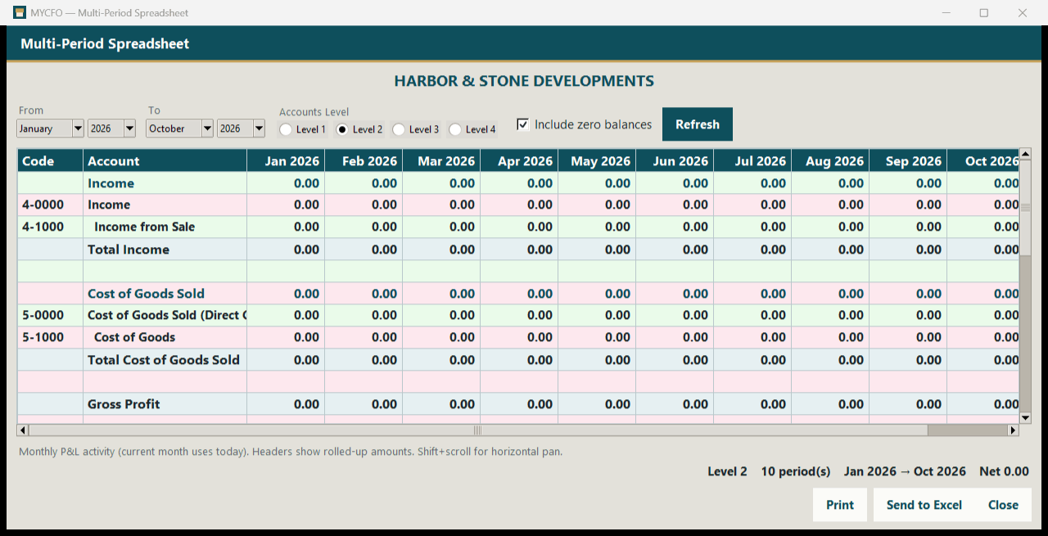The height and width of the screenshot is (536, 1048).
Task: Open the From year dropdown showing 2026
Action: click(112, 128)
